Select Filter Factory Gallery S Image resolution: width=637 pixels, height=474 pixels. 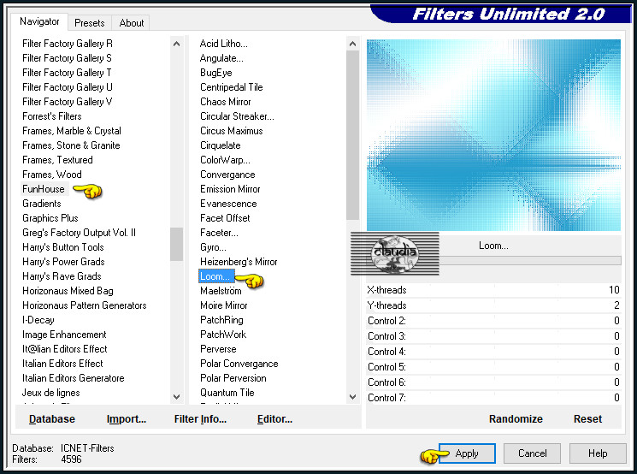coord(67,58)
